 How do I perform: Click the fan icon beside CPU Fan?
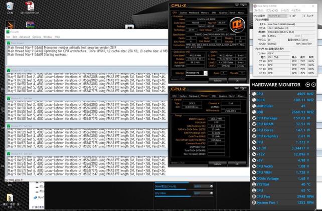(254, 196)
